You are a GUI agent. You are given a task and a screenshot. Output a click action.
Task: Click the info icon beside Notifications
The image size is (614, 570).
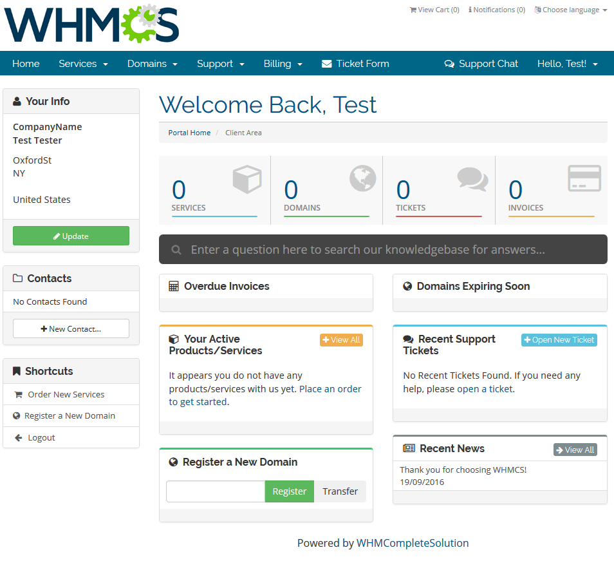point(470,10)
